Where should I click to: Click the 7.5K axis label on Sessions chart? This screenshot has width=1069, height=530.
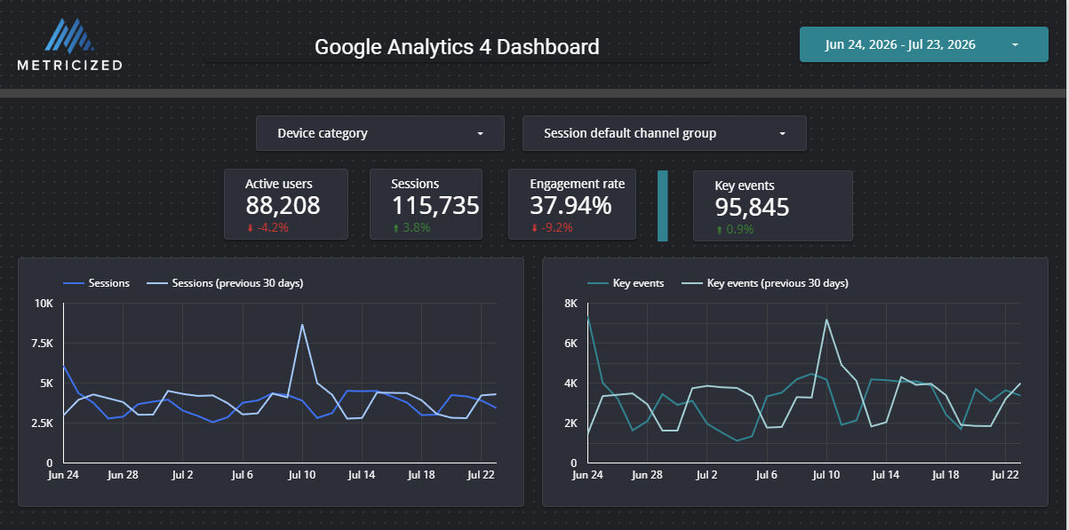[x=42, y=344]
